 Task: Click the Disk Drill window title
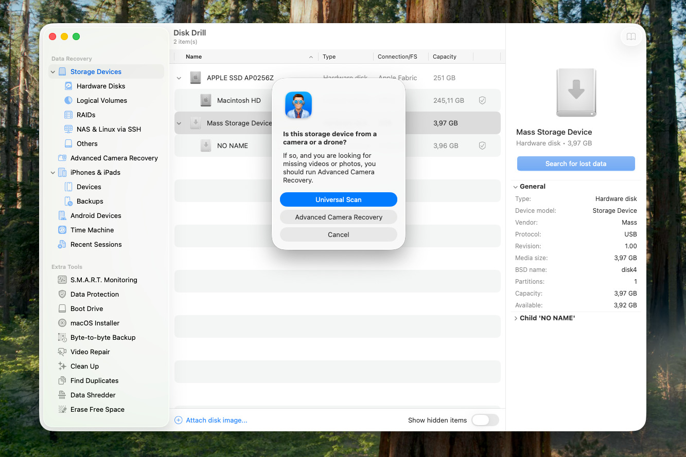coord(190,33)
